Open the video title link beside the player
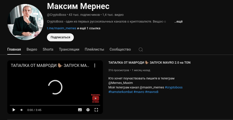This screenshot has width=233, height=120. pos(149,63)
